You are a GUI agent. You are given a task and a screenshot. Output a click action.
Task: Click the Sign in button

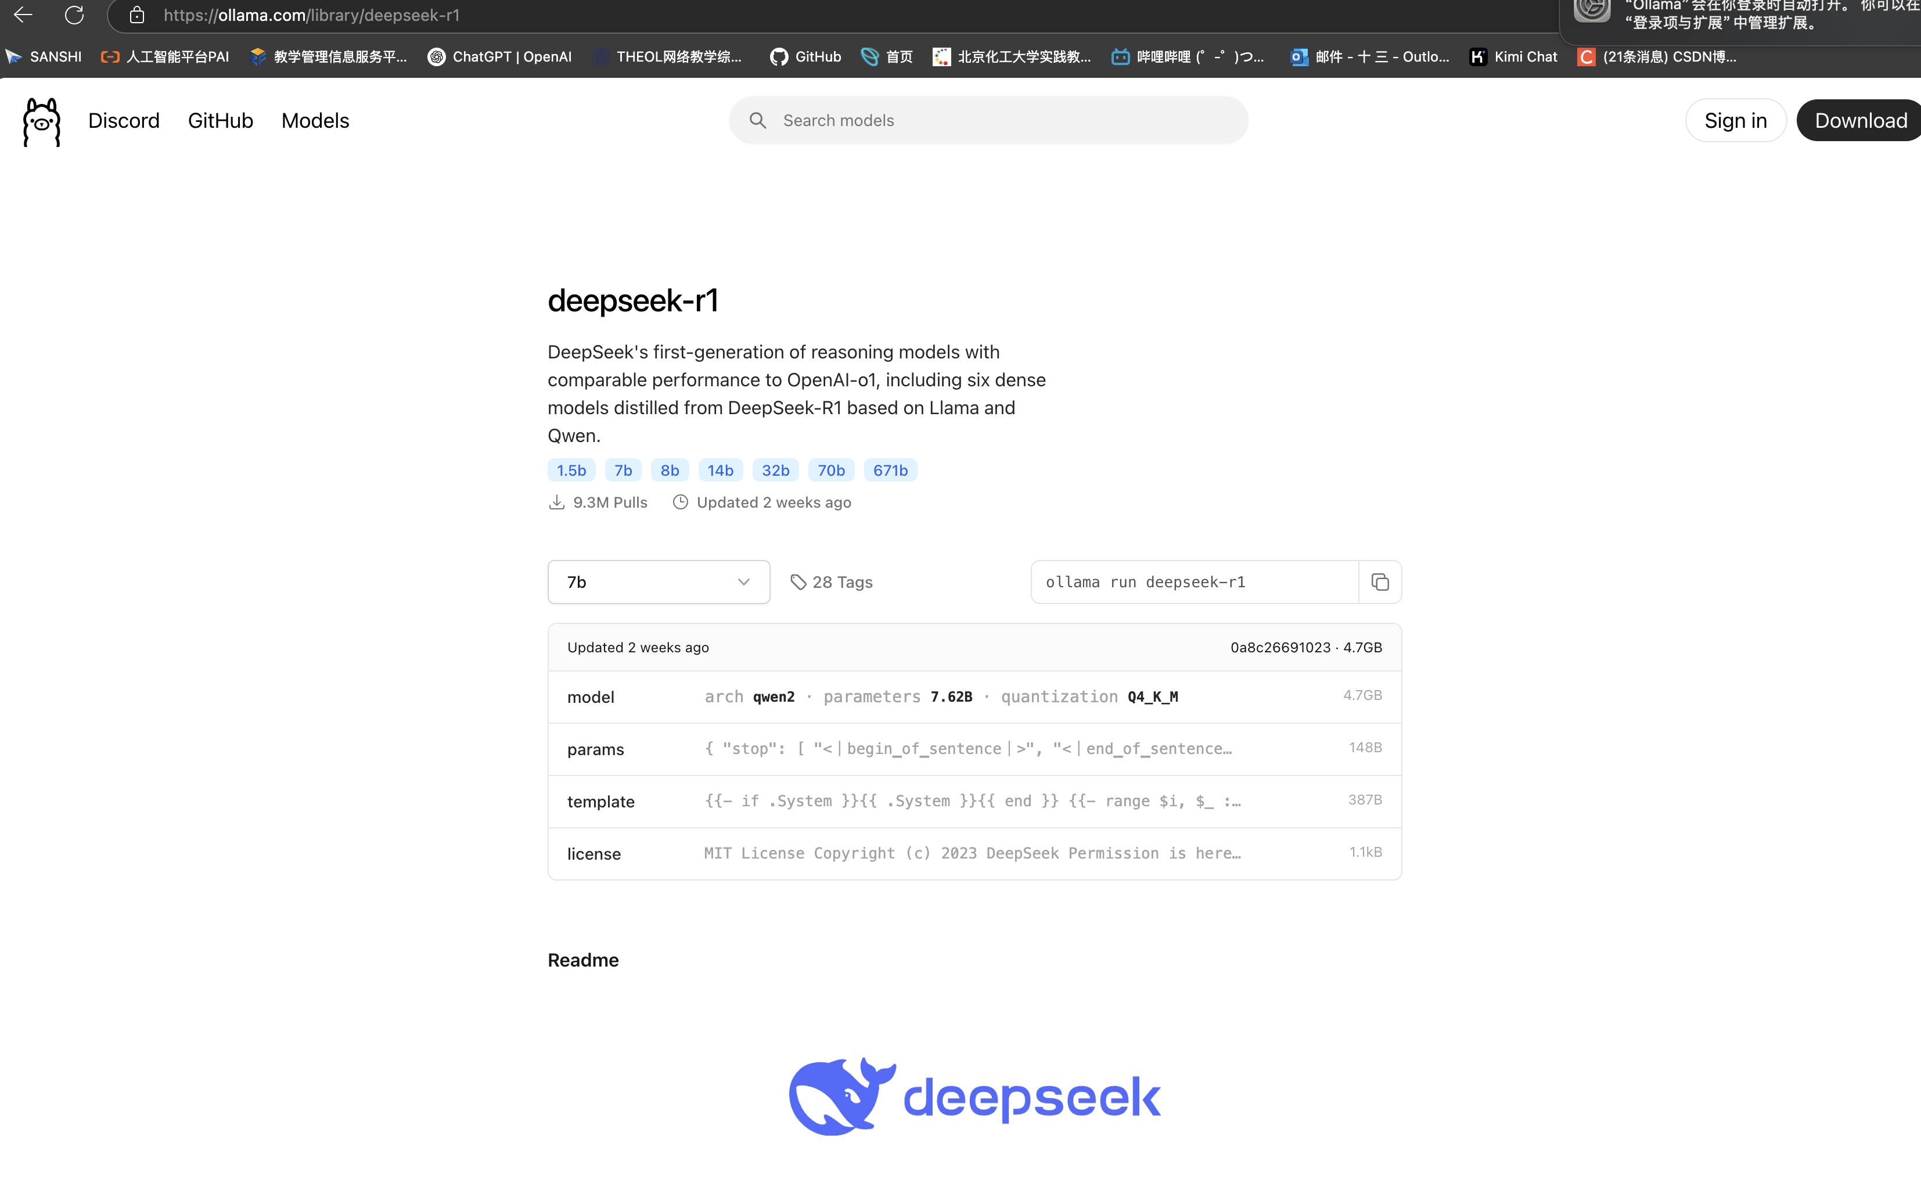point(1735,121)
